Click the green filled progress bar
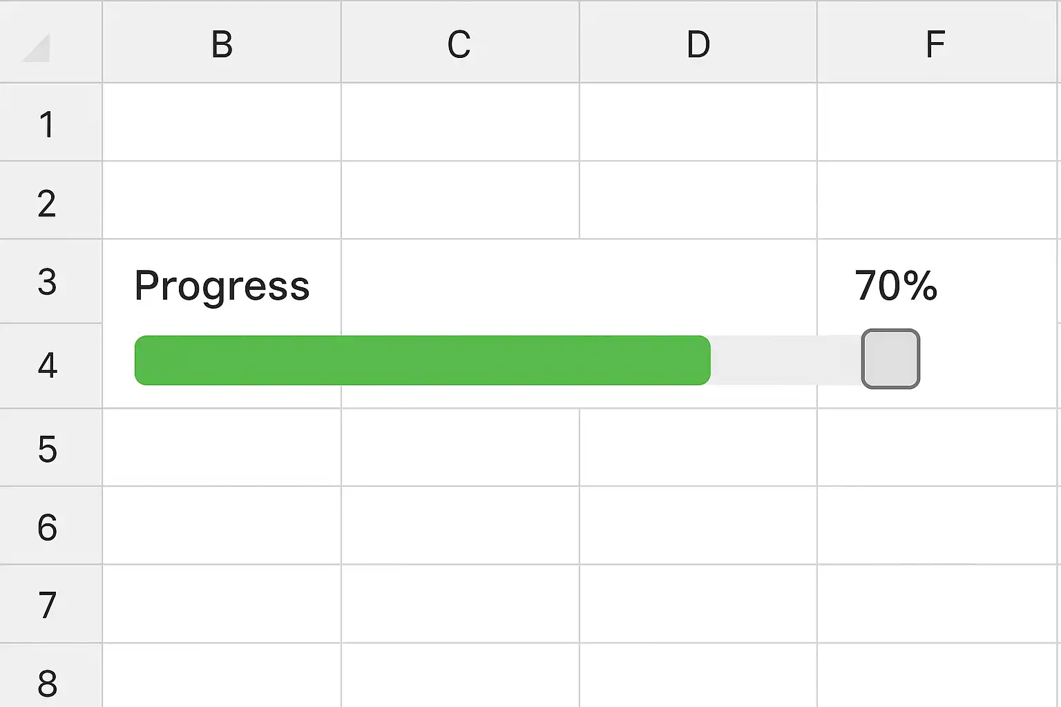1061x707 pixels. pos(422,360)
